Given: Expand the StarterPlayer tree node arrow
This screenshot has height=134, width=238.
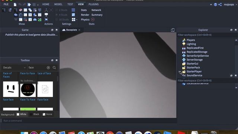Looking at the screenshot, I should tap(180, 71).
